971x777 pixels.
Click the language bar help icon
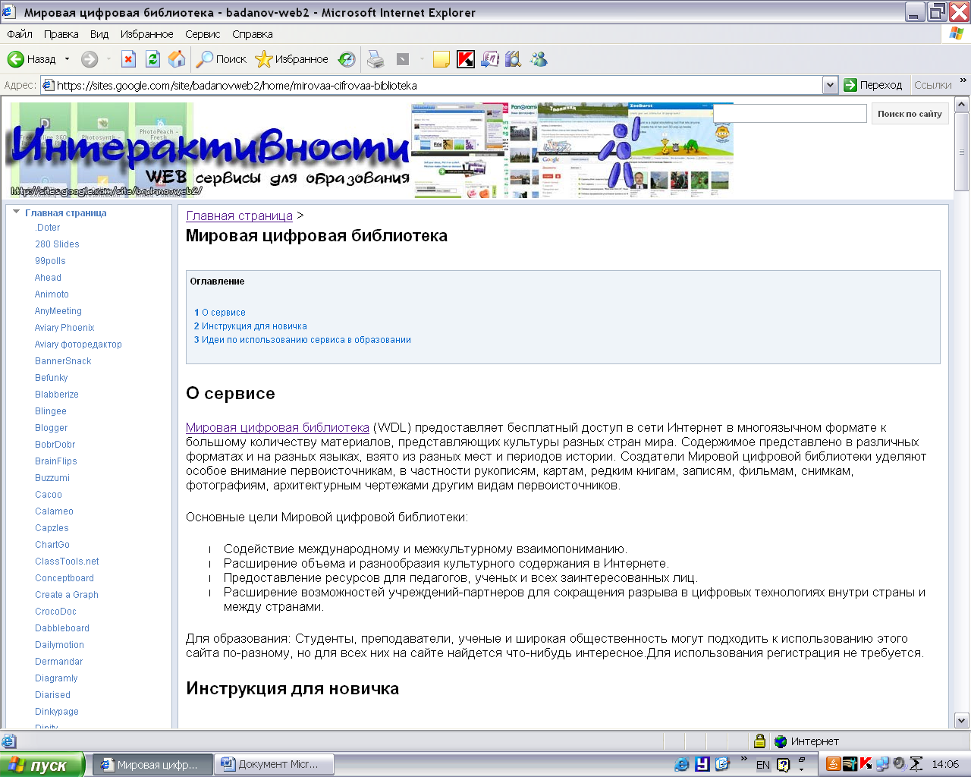click(x=784, y=765)
